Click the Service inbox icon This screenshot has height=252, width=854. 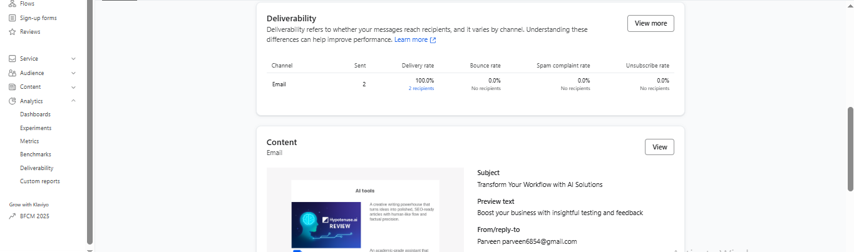click(13, 59)
